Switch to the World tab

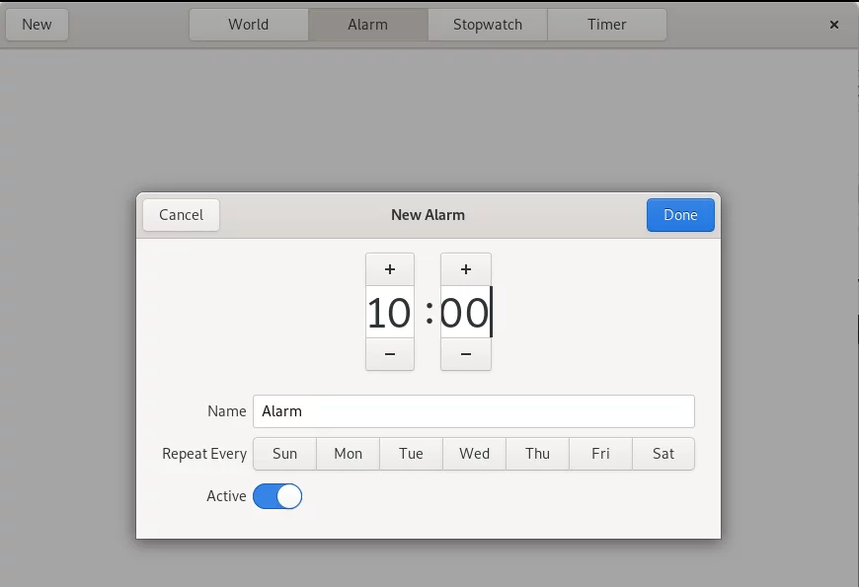coord(249,25)
